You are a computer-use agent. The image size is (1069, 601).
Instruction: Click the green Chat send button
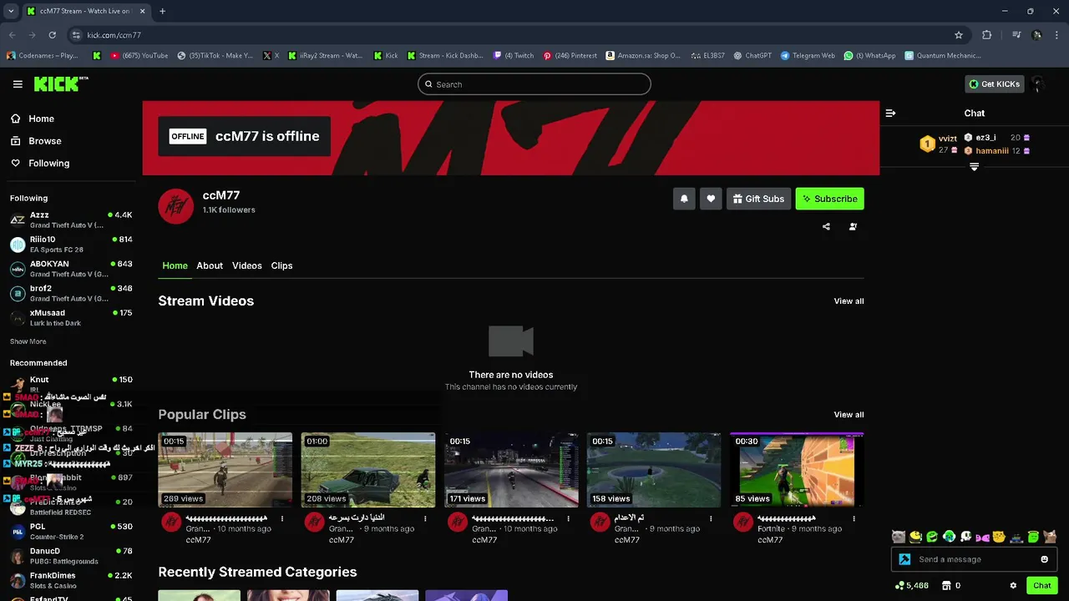click(x=1041, y=586)
